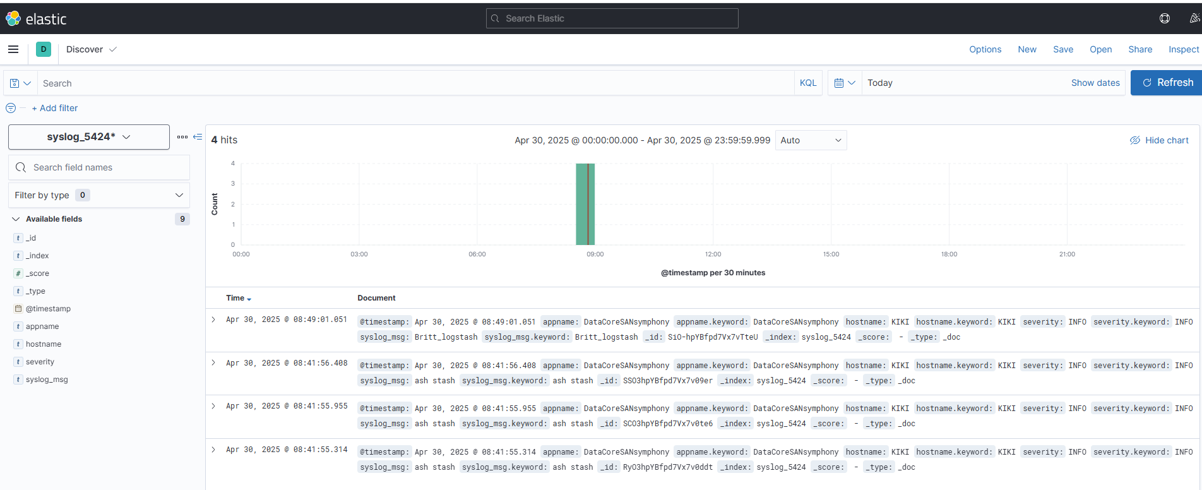This screenshot has width=1202, height=490.
Task: Open the newsfeed celebration icon
Action: (x=1194, y=18)
